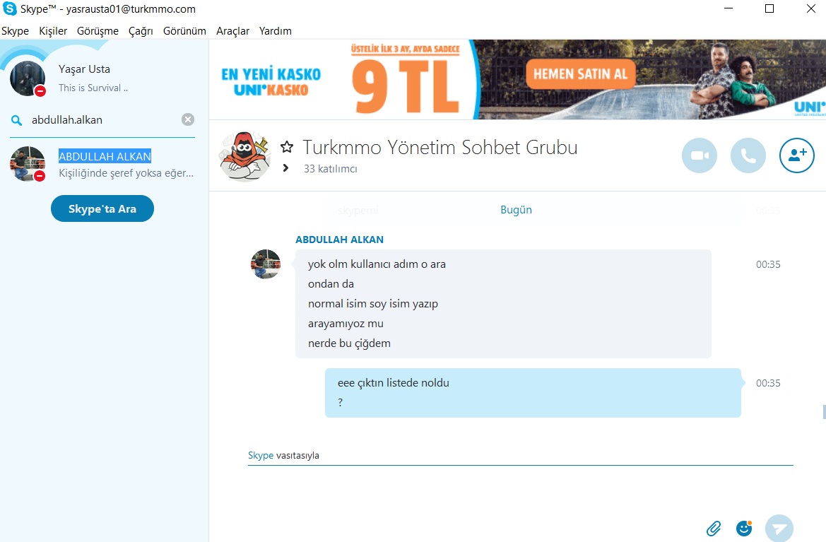Click ABDULLAH ALKAN's avatar in the chat
This screenshot has height=542, width=826.
point(266,264)
